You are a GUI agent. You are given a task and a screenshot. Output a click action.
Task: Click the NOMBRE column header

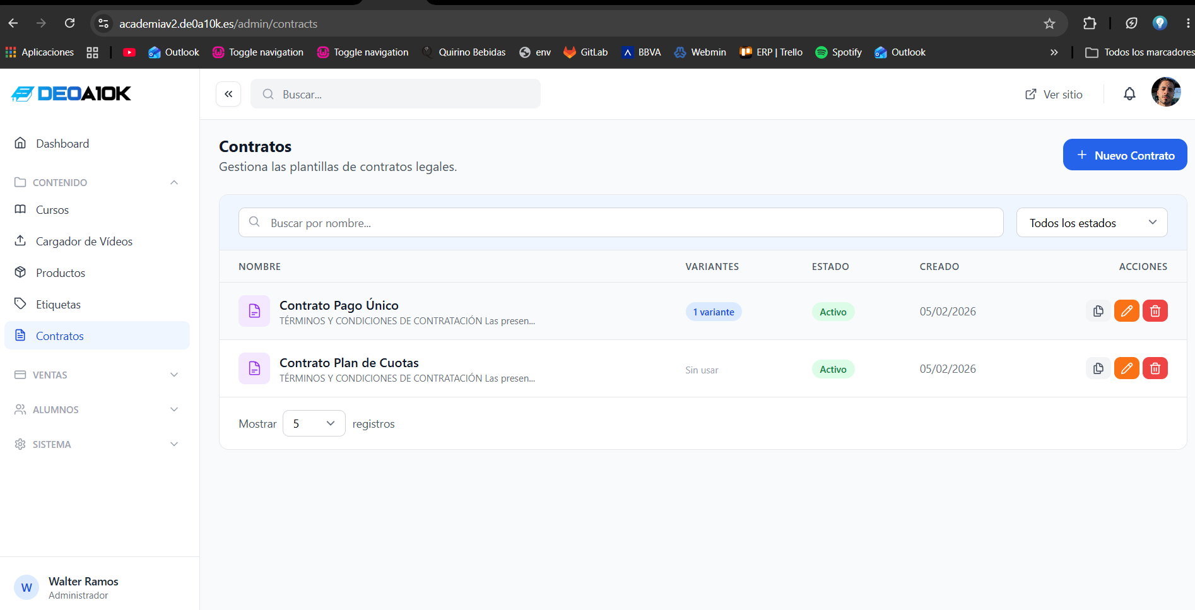[259, 266]
